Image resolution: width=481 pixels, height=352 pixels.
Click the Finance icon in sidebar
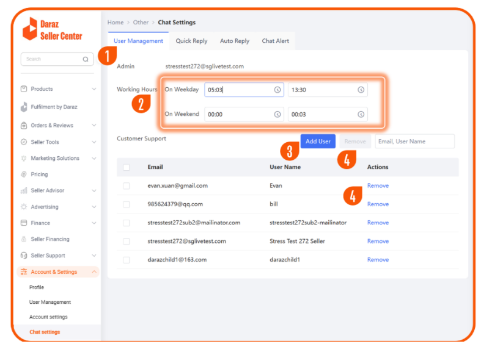tap(24, 223)
